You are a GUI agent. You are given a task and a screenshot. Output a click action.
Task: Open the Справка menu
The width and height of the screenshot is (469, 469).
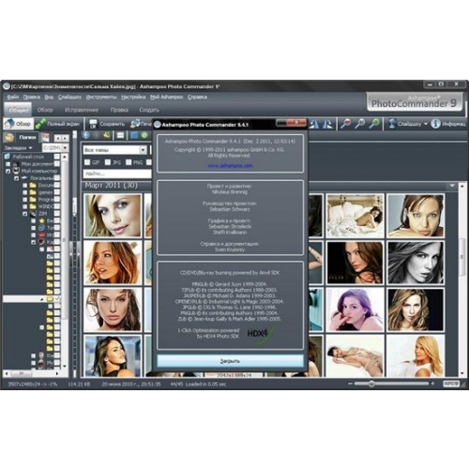tap(197, 97)
